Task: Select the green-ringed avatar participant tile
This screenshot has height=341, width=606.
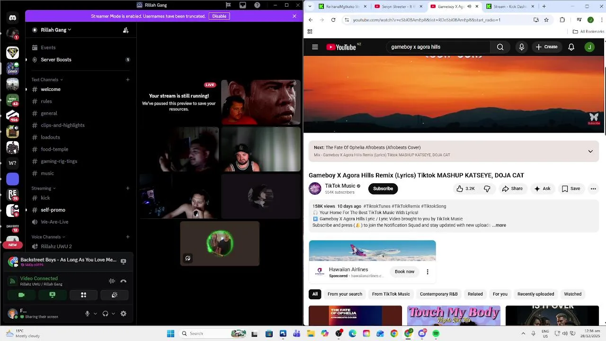Action: pyautogui.click(x=220, y=243)
